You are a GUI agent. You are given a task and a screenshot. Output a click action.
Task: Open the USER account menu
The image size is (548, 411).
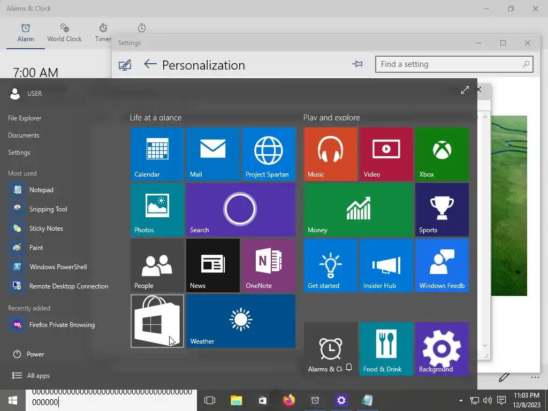pos(26,93)
